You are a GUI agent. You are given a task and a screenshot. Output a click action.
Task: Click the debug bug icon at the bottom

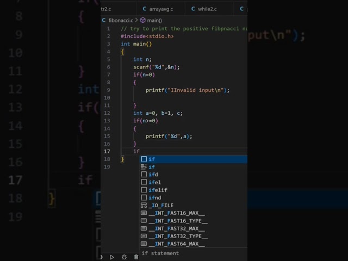click(x=124, y=257)
